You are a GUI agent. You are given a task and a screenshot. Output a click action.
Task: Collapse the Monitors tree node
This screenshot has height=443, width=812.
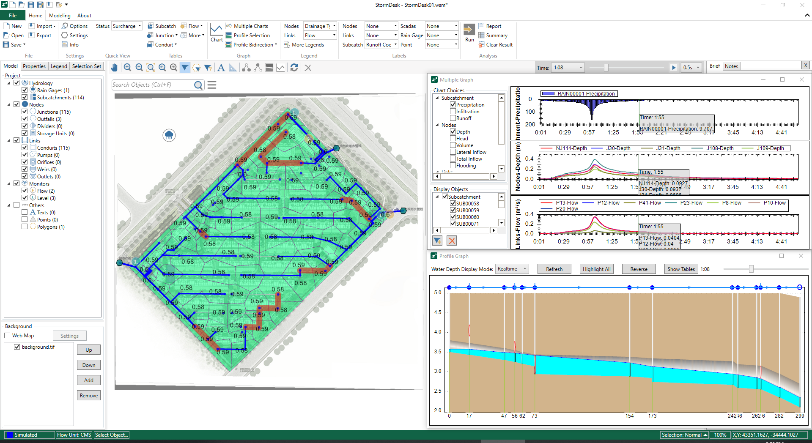point(9,184)
